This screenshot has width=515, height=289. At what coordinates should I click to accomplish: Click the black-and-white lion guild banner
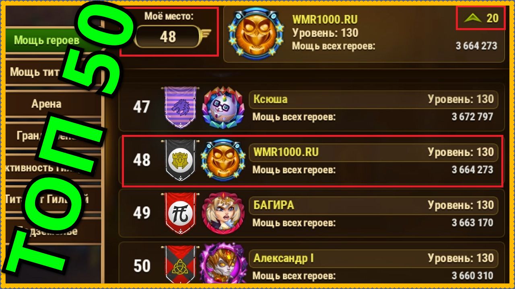(180, 160)
